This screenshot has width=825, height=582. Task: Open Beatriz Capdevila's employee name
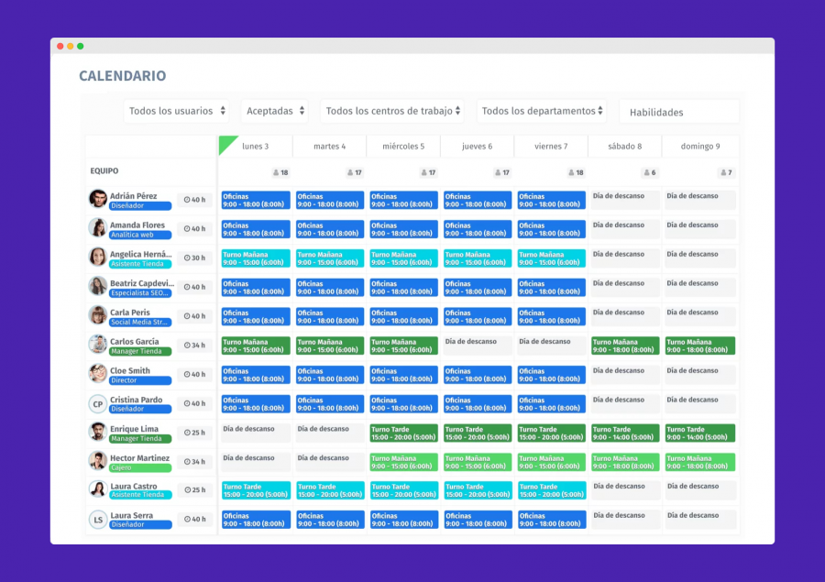(x=142, y=283)
